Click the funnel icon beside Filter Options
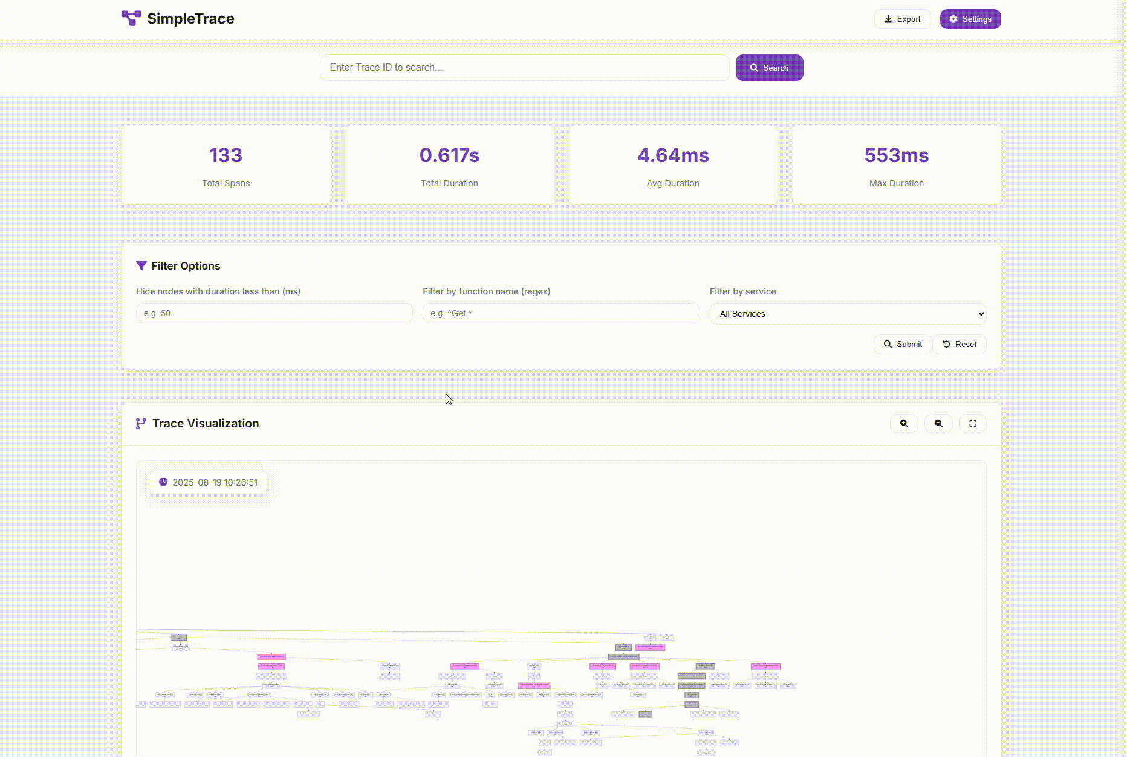This screenshot has width=1127, height=757. tap(141, 265)
